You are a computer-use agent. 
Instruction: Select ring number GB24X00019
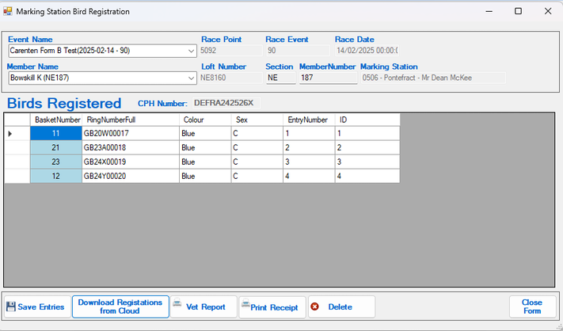(131, 162)
